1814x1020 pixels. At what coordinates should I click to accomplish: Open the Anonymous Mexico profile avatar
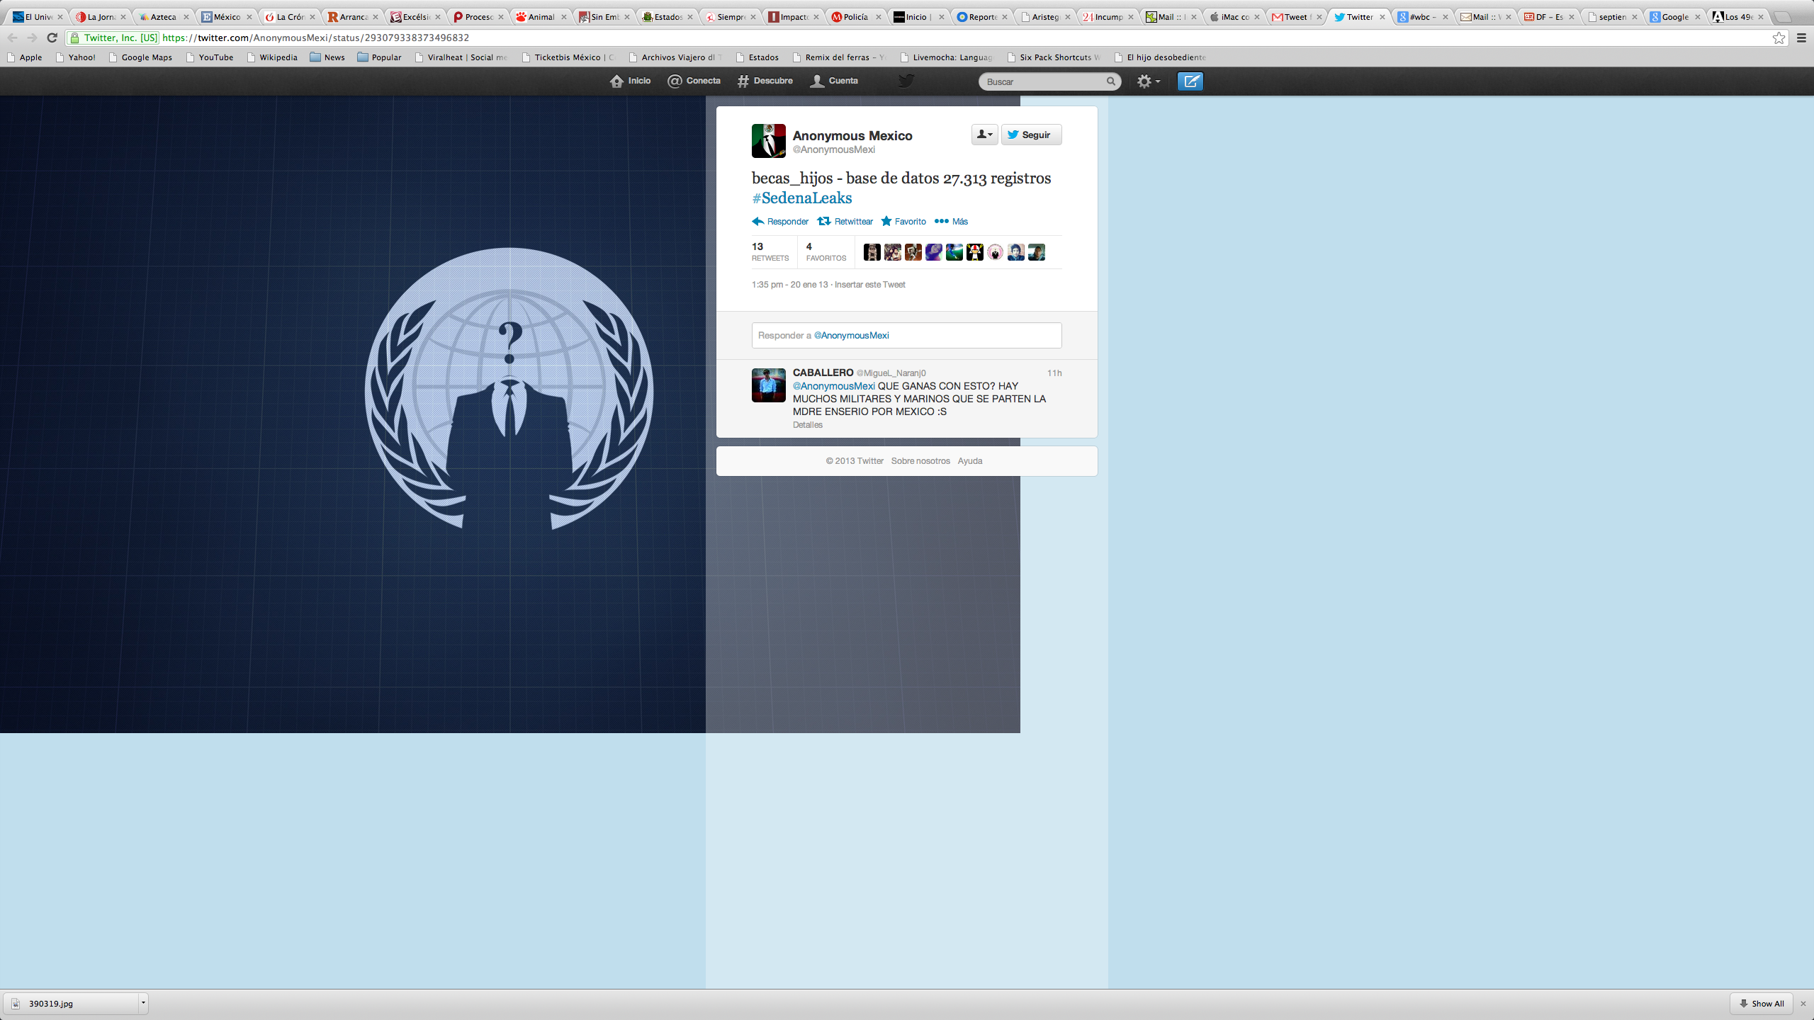(x=768, y=141)
